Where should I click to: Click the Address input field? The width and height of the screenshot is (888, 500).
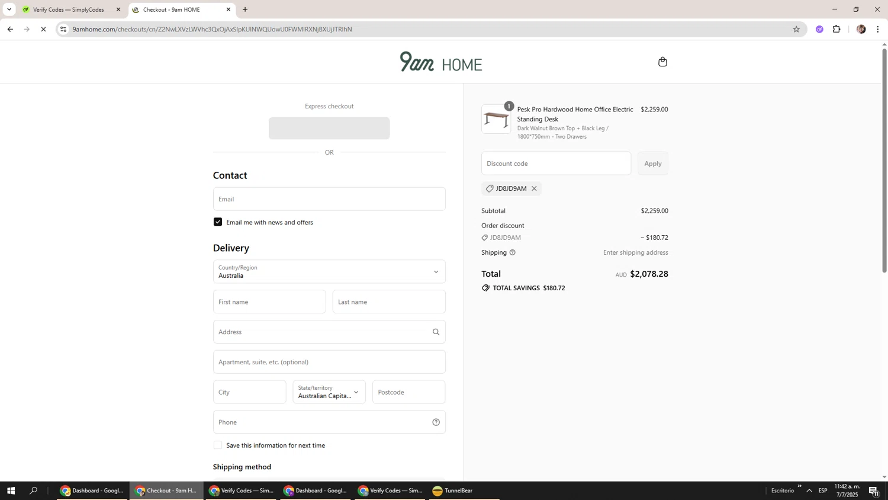coord(329,332)
